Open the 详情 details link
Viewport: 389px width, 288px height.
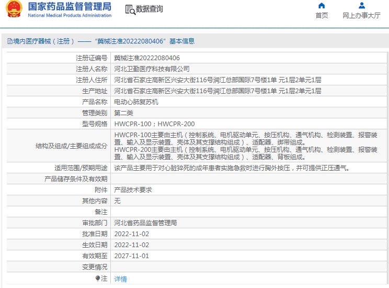[120, 279]
